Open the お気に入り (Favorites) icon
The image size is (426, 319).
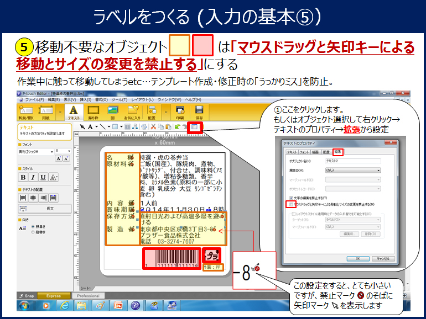tap(132, 112)
